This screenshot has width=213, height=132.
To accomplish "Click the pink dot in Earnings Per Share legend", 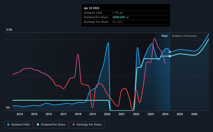I will point(74,124).
